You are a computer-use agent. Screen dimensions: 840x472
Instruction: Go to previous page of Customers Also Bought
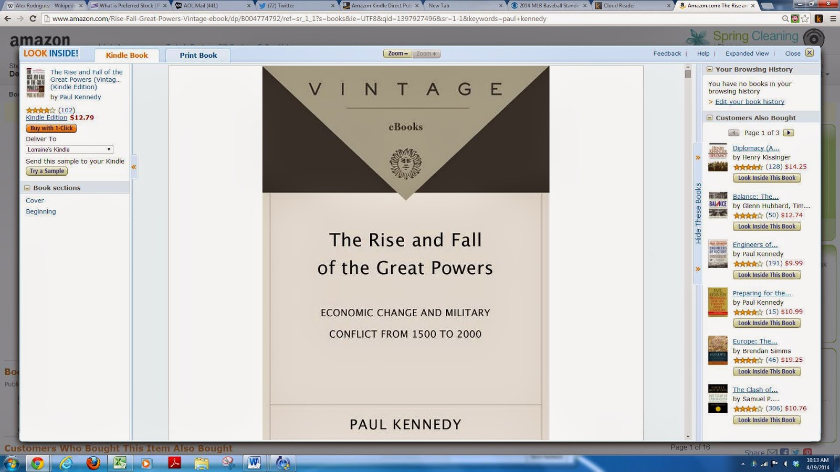tap(734, 133)
